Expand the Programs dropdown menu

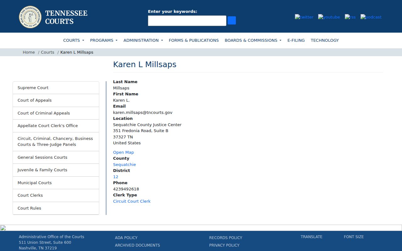[104, 40]
